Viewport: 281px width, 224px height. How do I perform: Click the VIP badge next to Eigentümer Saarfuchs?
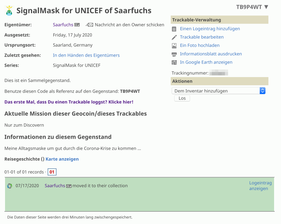pos(77,25)
